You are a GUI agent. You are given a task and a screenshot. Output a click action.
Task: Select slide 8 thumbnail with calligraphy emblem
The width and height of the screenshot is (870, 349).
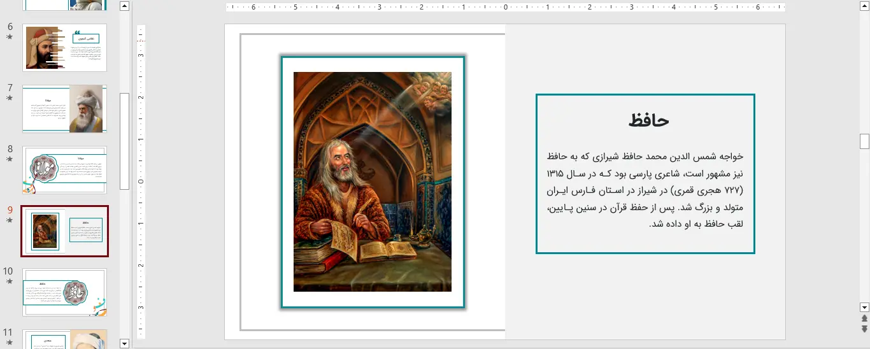pyautogui.click(x=64, y=170)
